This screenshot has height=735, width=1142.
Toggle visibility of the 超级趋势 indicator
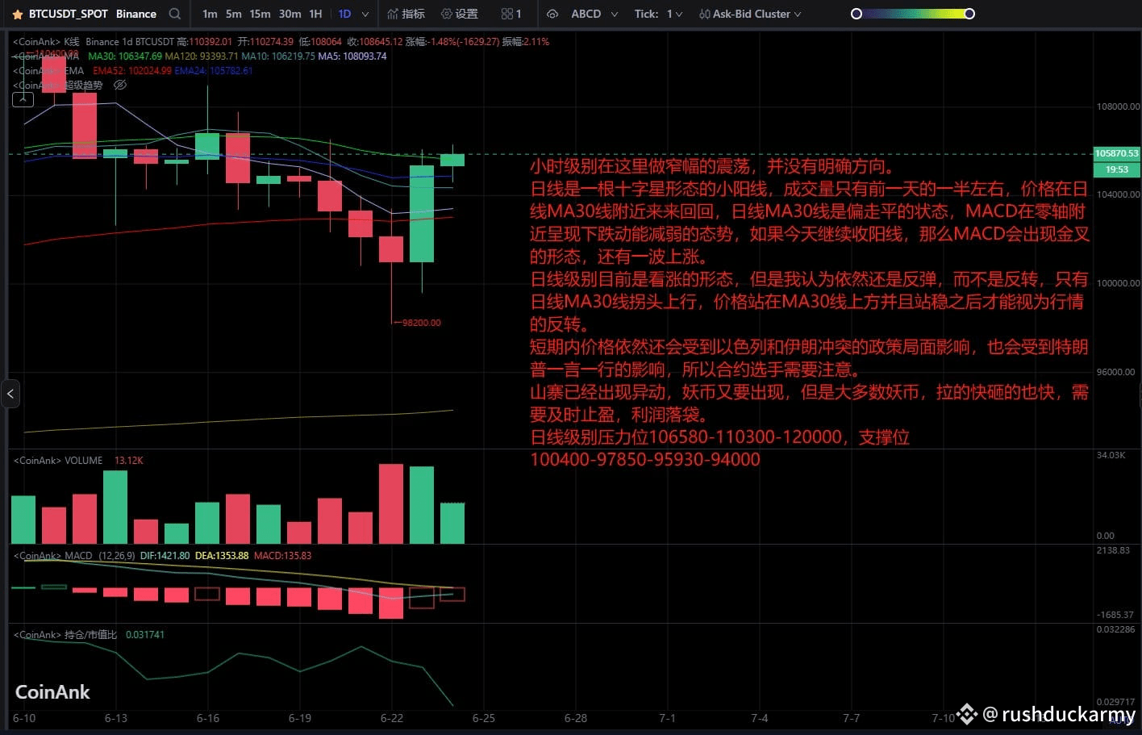click(120, 85)
